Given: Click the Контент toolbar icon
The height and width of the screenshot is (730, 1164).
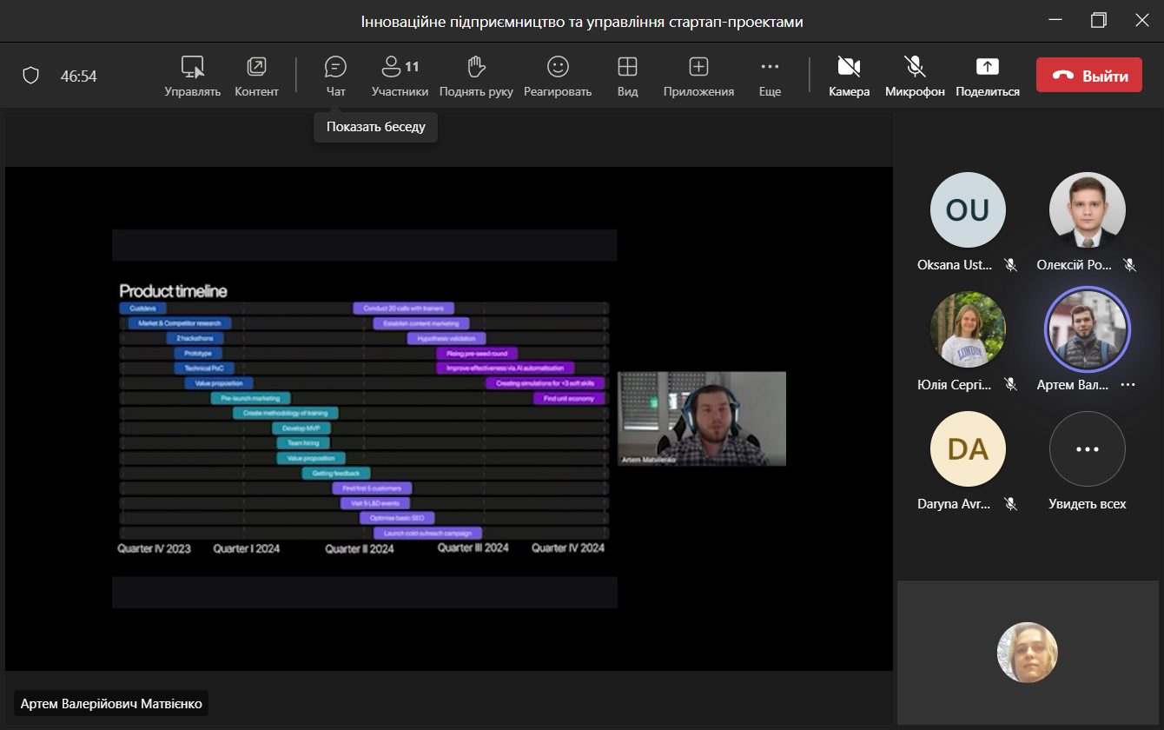Looking at the screenshot, I should [256, 75].
